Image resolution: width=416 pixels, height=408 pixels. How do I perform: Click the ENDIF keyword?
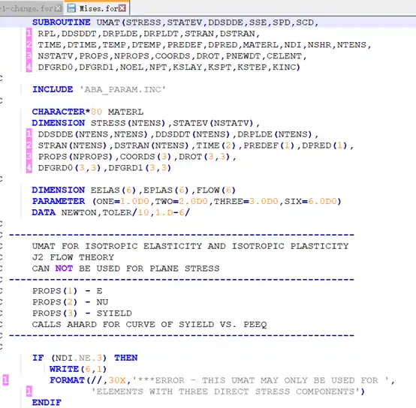pos(47,403)
